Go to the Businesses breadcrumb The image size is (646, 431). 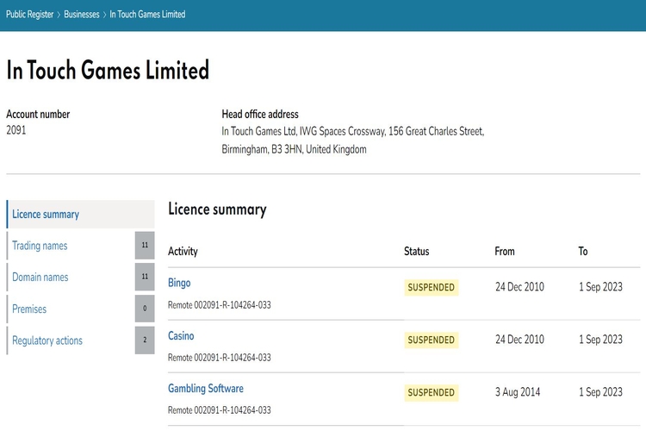point(82,15)
